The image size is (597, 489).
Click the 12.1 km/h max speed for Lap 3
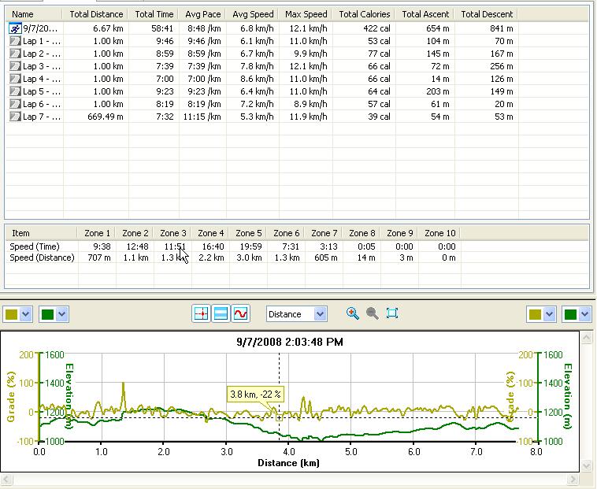308,66
